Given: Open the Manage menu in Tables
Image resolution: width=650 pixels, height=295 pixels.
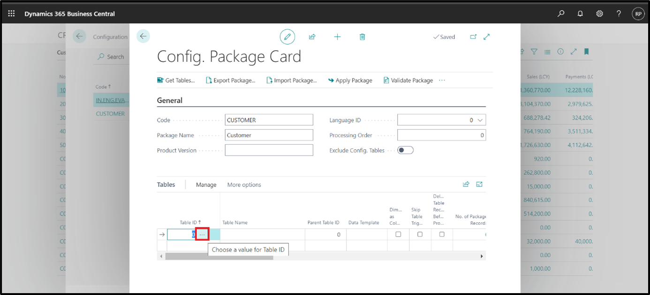Looking at the screenshot, I should tap(206, 184).
